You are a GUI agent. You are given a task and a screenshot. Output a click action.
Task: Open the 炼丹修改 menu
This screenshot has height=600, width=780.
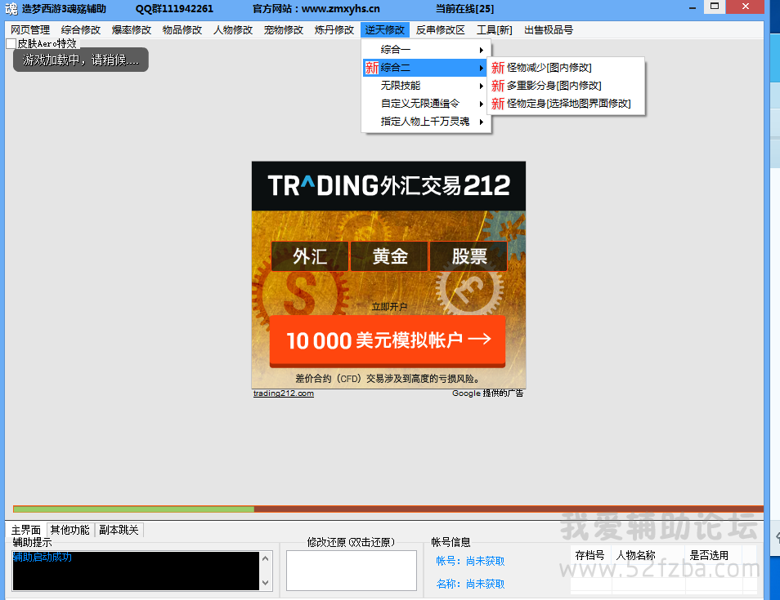(x=334, y=30)
